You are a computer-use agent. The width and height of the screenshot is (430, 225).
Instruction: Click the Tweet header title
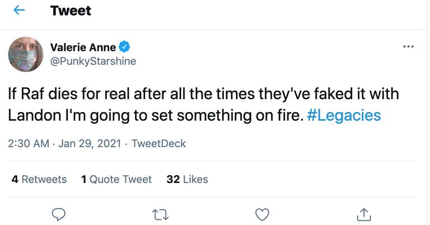(71, 11)
